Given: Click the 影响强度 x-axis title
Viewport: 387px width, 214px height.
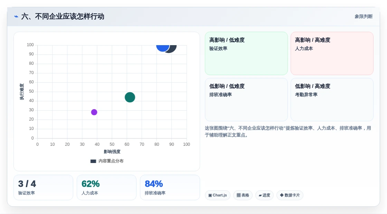Looking at the screenshot, I should (x=112, y=151).
